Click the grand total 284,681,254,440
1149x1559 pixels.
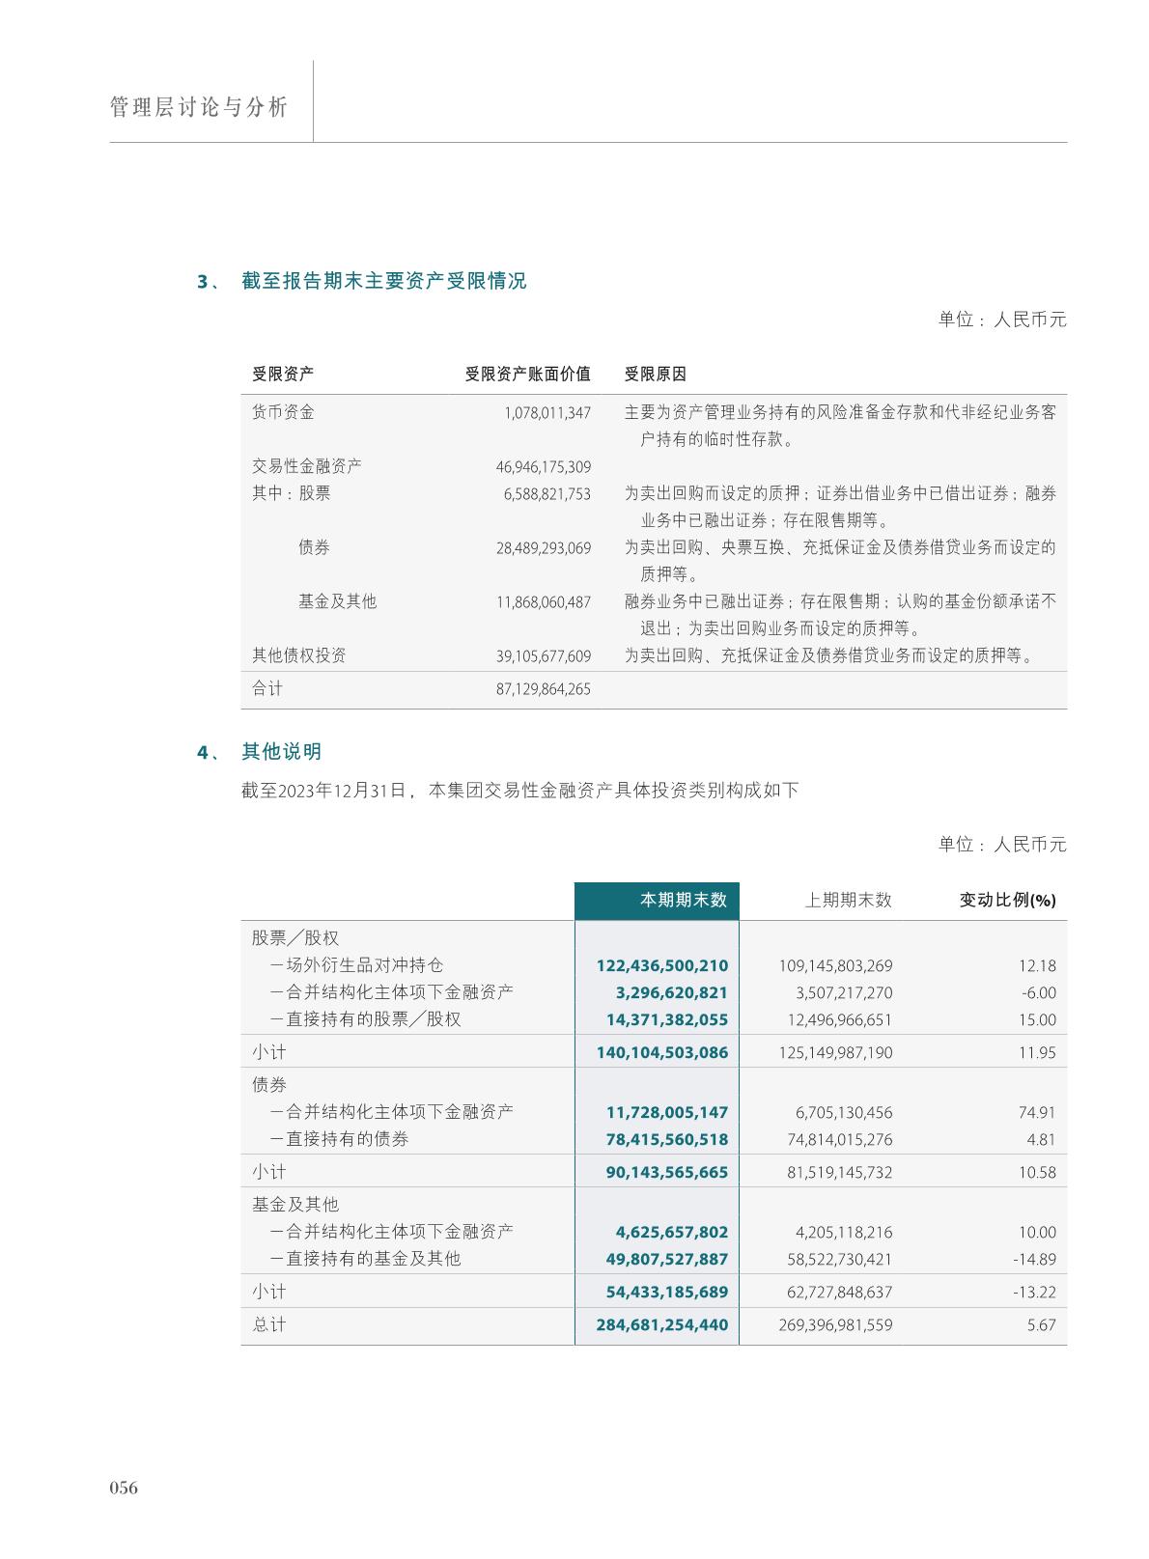pyautogui.click(x=662, y=1325)
